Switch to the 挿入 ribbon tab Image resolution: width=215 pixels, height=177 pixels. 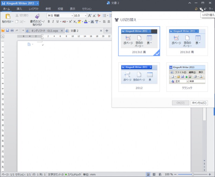pyautogui.click(x=19, y=9)
